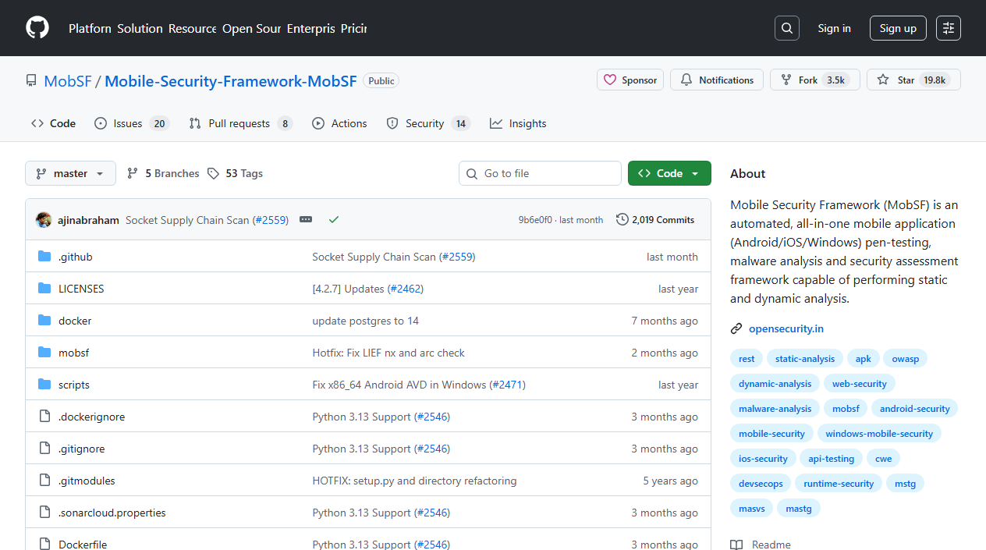Open commit 'update postgres to 14'
This screenshot has width=986, height=550.
click(366, 321)
